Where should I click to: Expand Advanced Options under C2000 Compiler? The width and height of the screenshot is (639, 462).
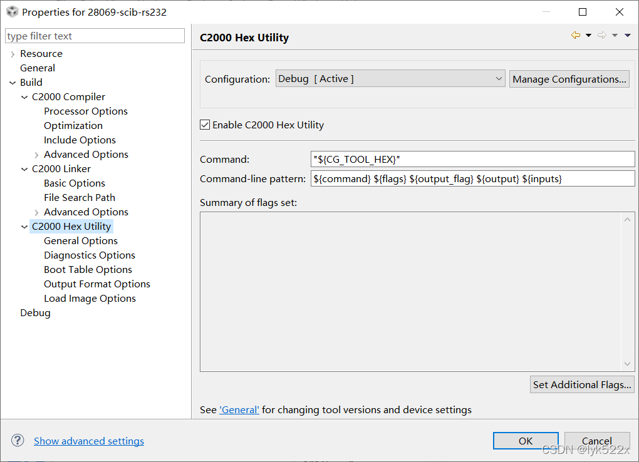coord(36,154)
